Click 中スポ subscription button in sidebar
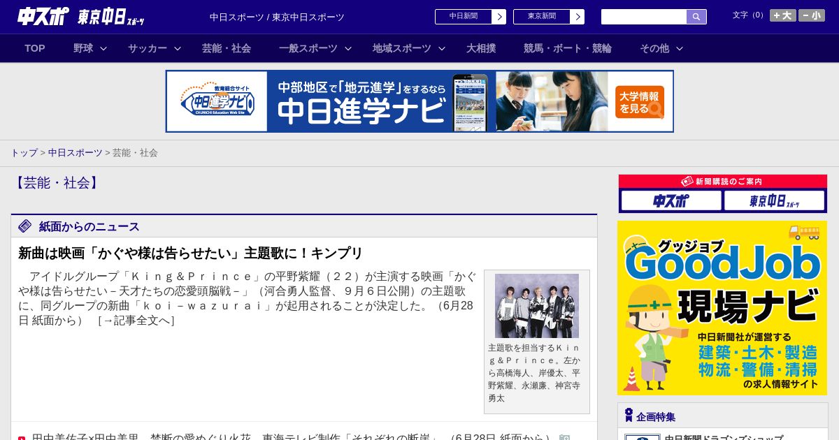839x440 pixels. (x=671, y=200)
